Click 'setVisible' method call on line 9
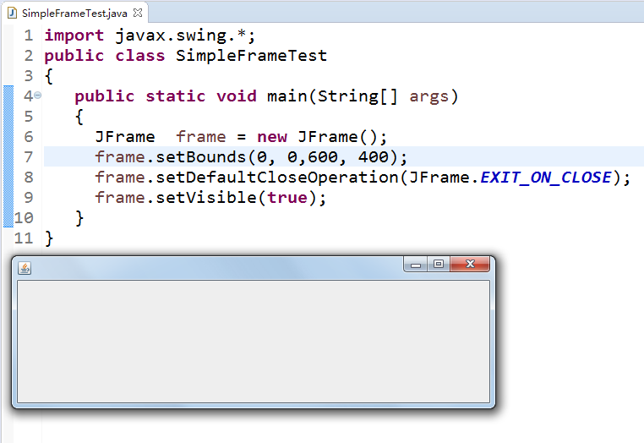 tap(206, 198)
